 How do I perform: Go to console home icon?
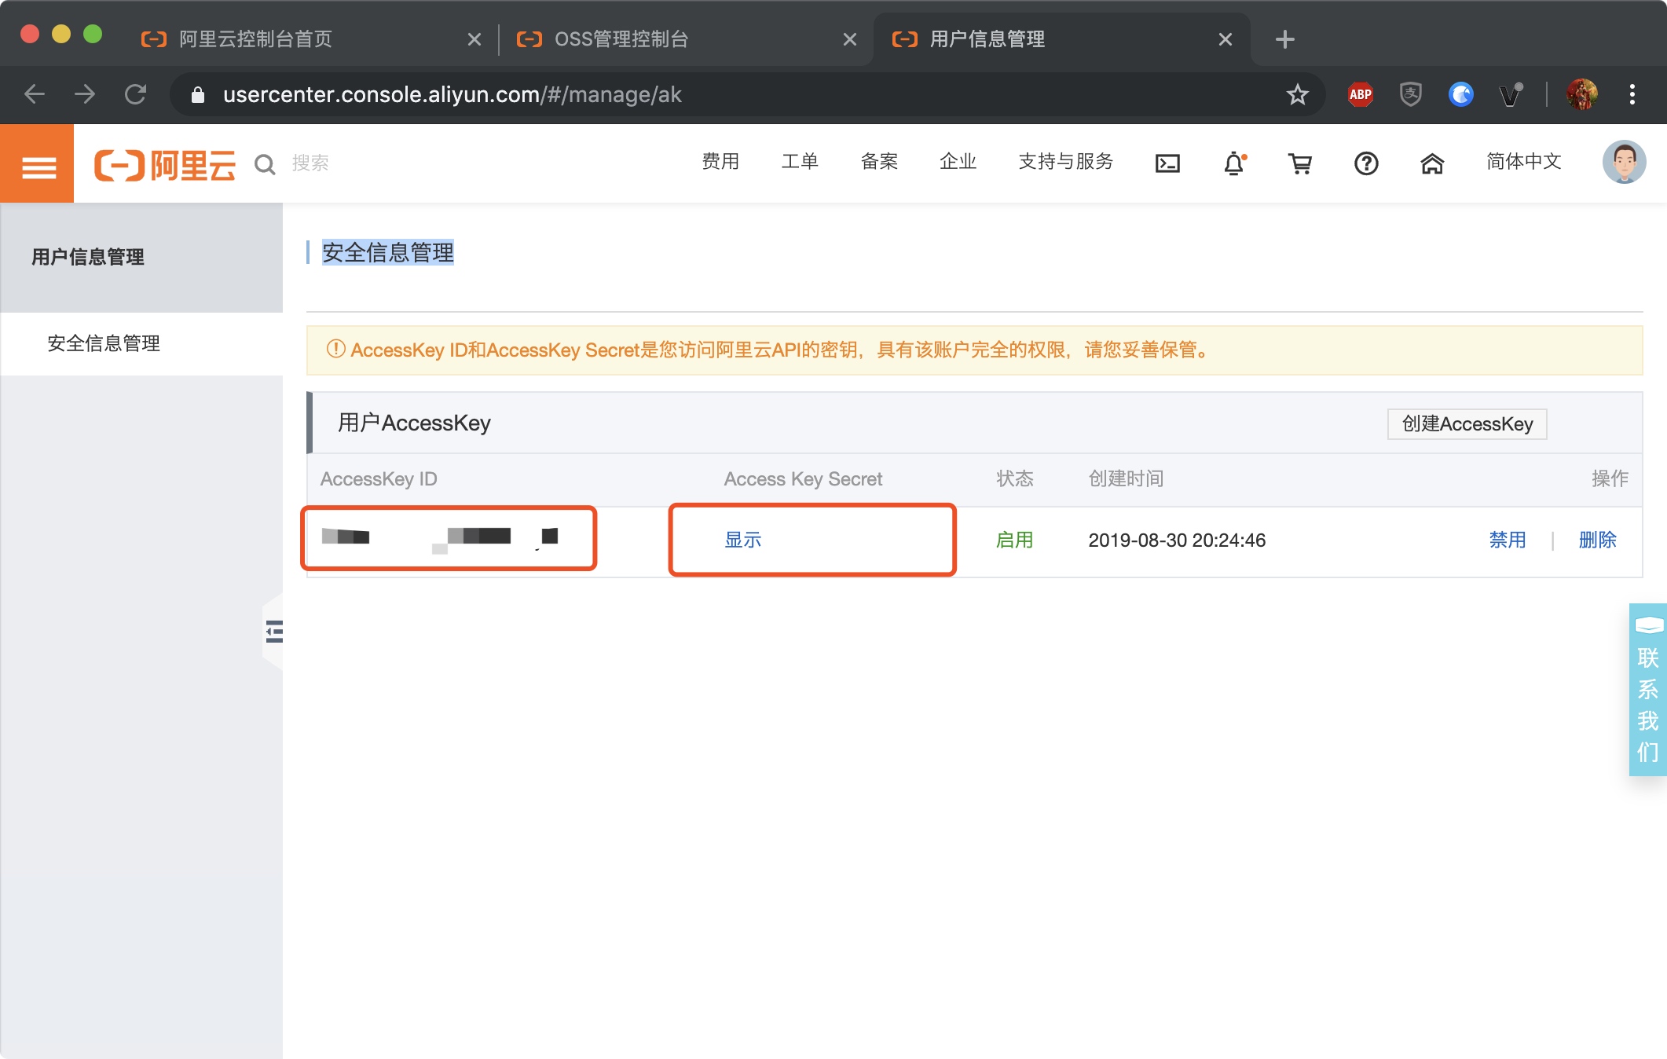(1432, 163)
